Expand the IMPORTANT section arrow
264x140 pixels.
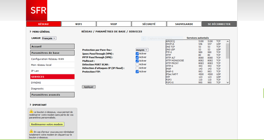(31, 105)
